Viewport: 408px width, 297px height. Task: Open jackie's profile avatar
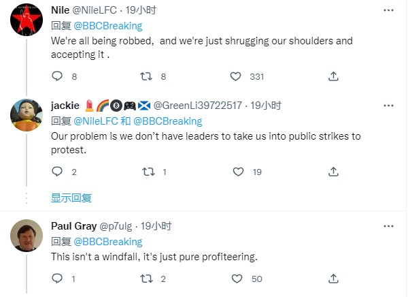pyautogui.click(x=28, y=116)
